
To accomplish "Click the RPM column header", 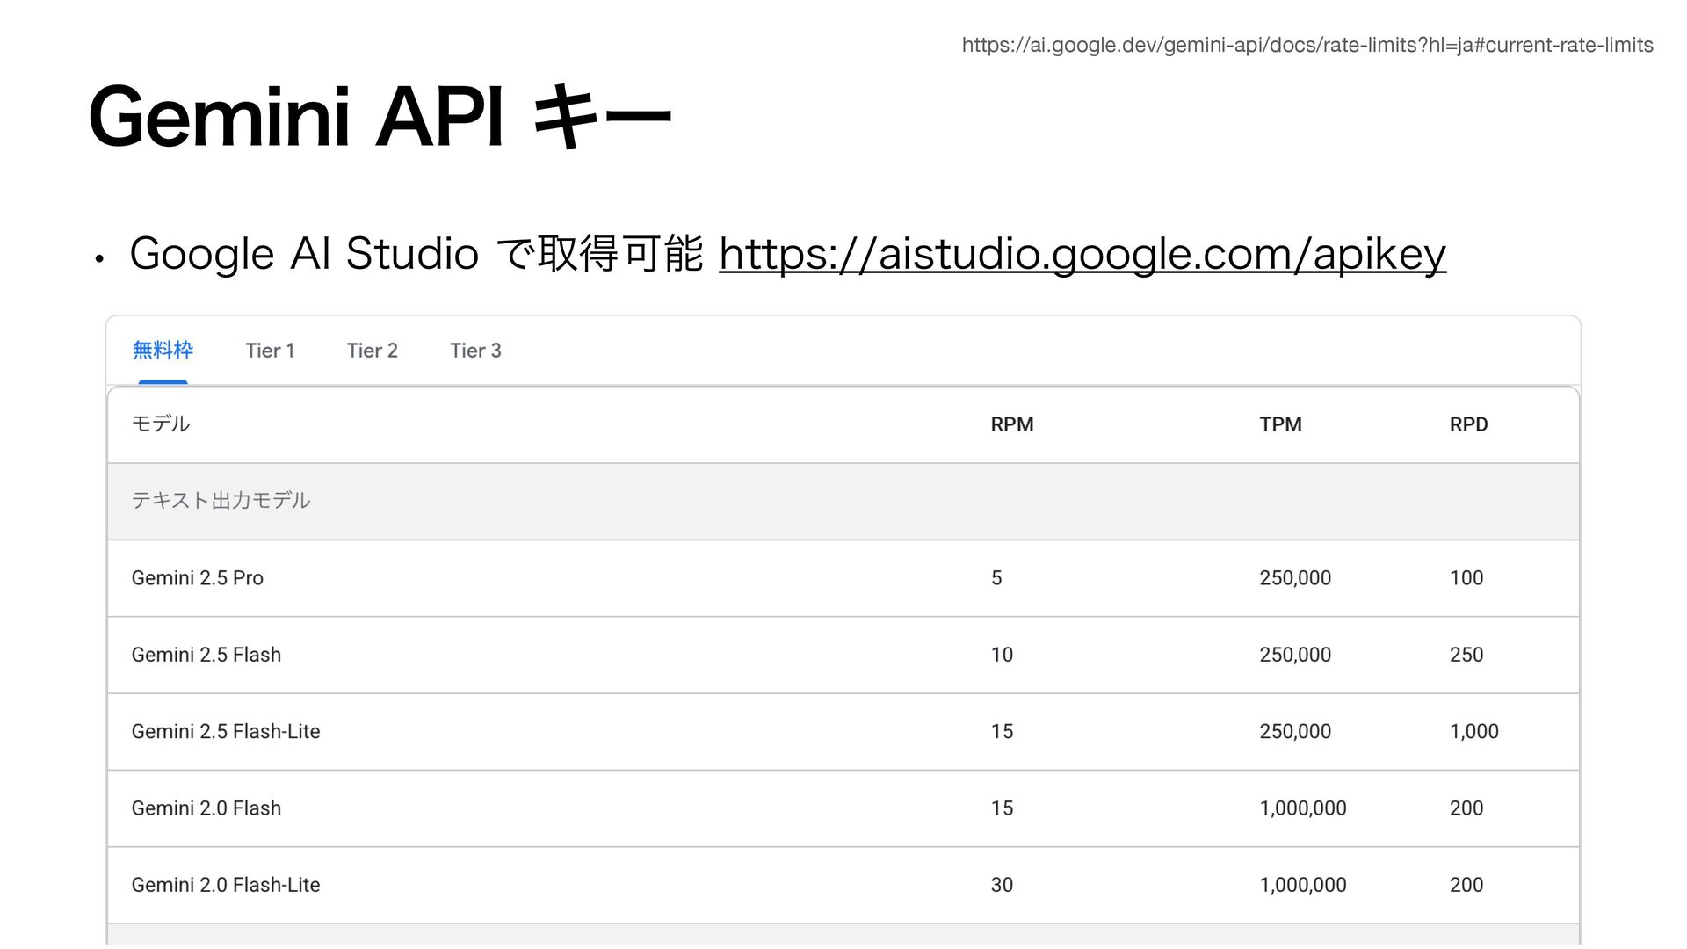I will click(1012, 424).
